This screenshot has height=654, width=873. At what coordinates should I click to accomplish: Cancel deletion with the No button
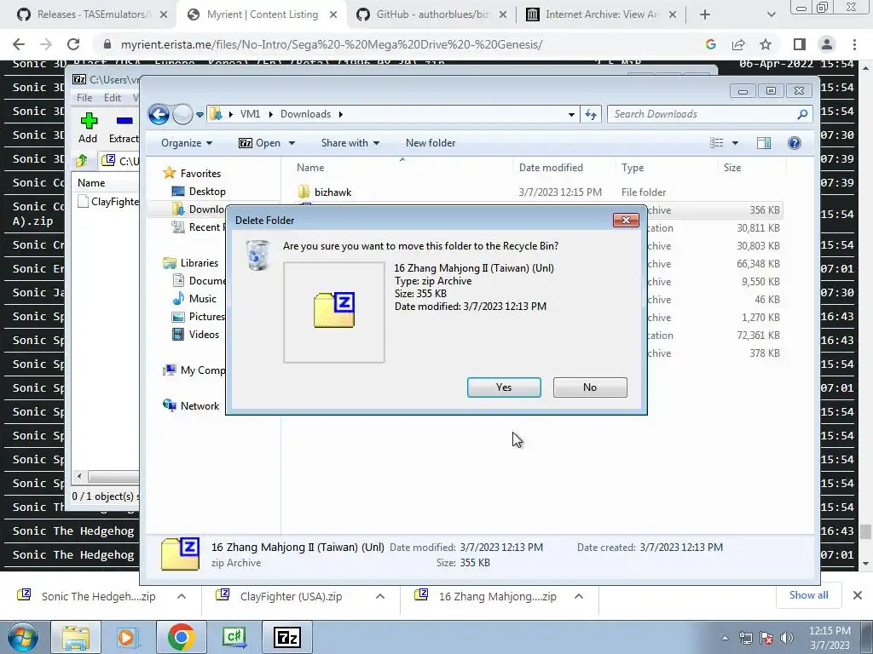point(590,387)
